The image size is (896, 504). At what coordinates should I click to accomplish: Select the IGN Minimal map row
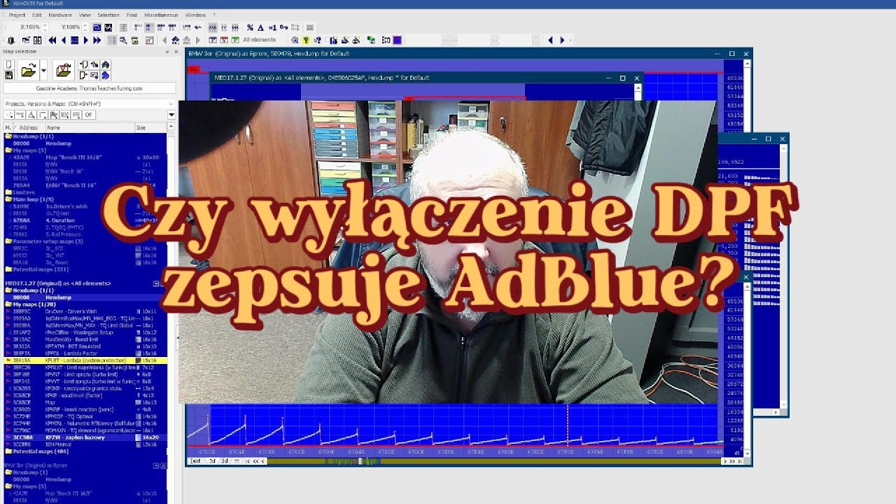pyautogui.click(x=85, y=444)
